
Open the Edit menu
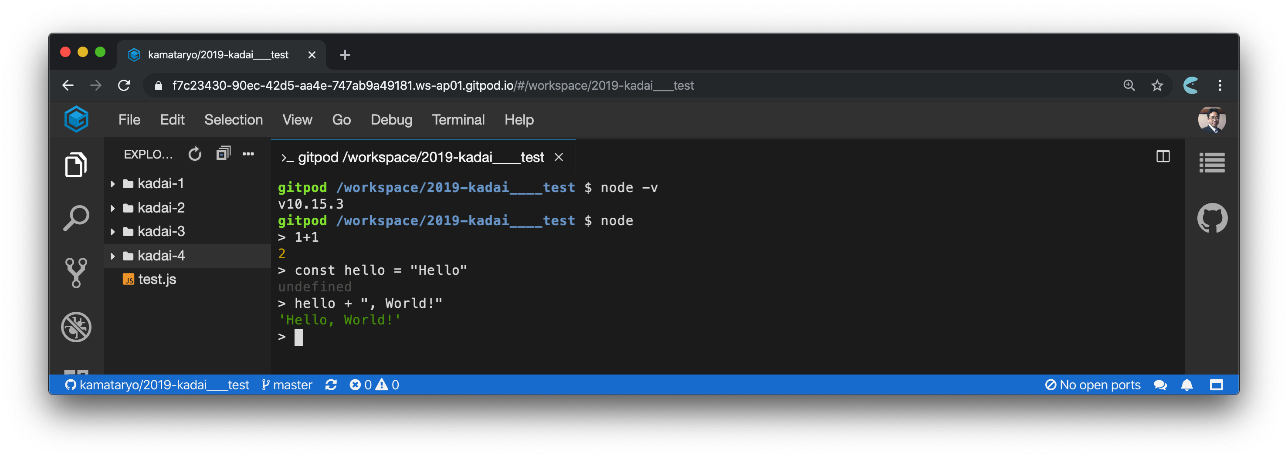pos(173,120)
